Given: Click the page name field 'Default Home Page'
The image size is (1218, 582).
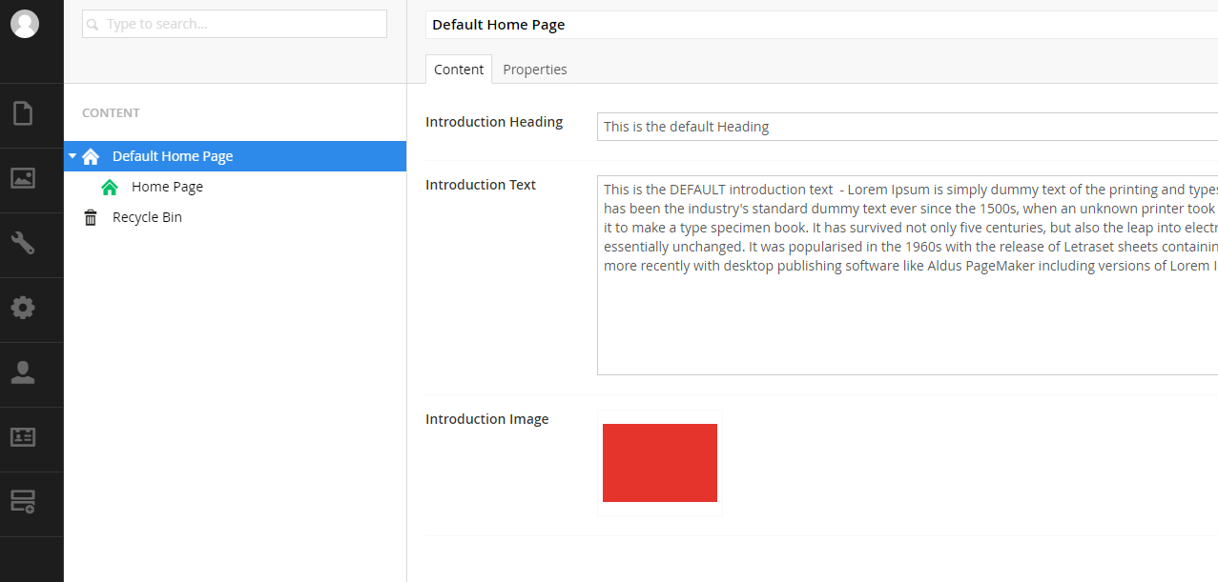Looking at the screenshot, I should pos(820,25).
